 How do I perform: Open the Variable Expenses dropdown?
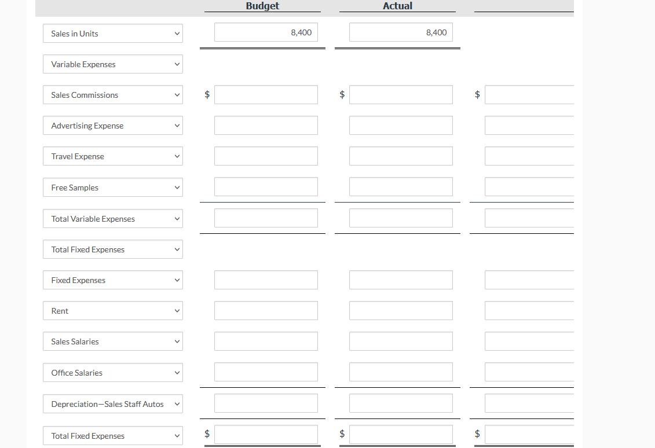[112, 64]
